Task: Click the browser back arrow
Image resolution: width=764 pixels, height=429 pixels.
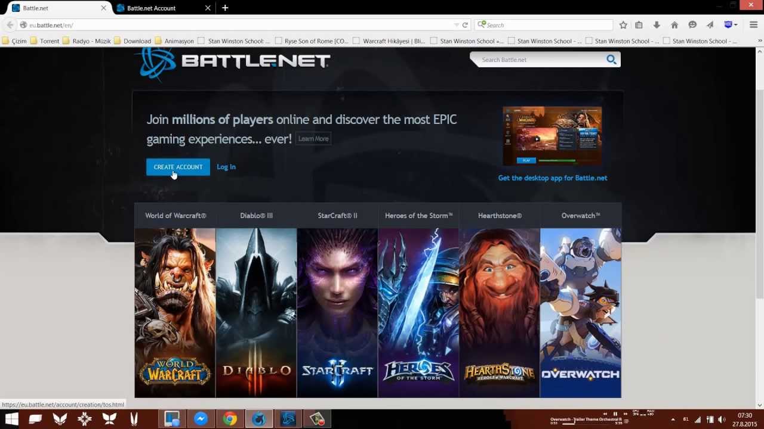Action: 10,25
